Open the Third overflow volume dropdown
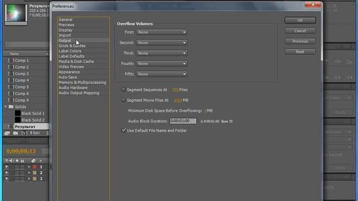The width and height of the screenshot is (358, 201). coord(162,53)
